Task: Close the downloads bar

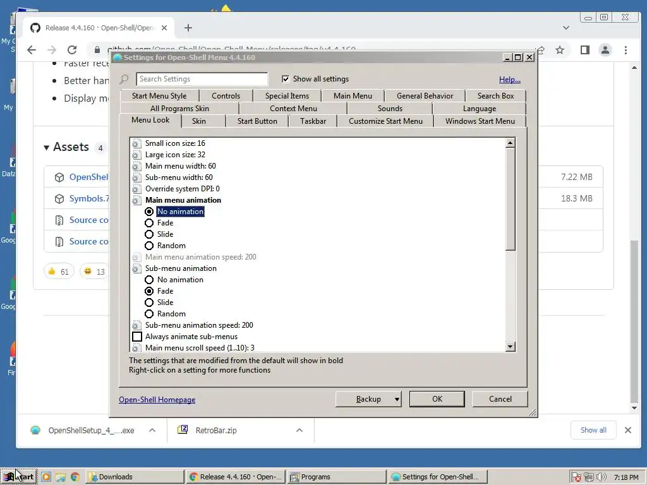Action: (628, 430)
